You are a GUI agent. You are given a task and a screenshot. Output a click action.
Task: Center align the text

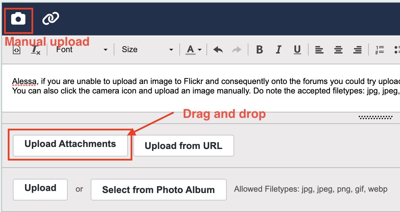pos(338,50)
